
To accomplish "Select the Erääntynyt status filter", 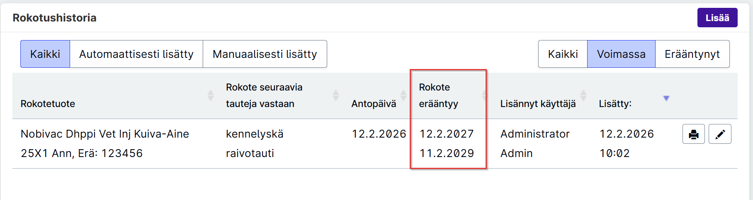I will pos(692,54).
